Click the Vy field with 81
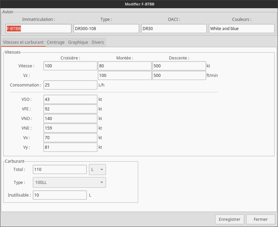 click(x=70, y=147)
